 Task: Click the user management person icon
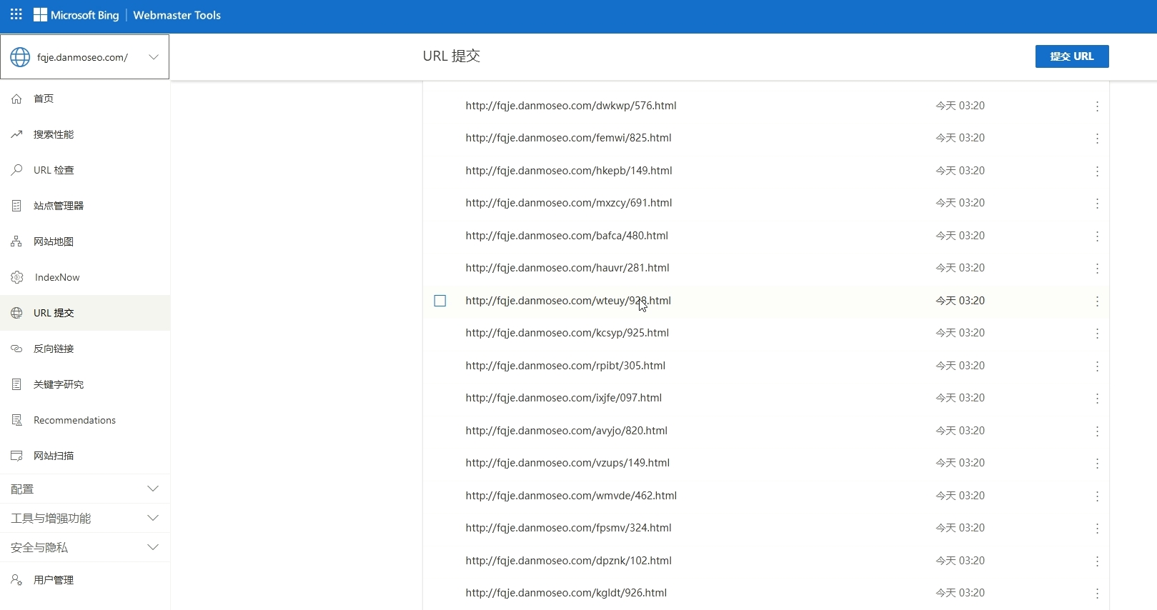coord(16,580)
